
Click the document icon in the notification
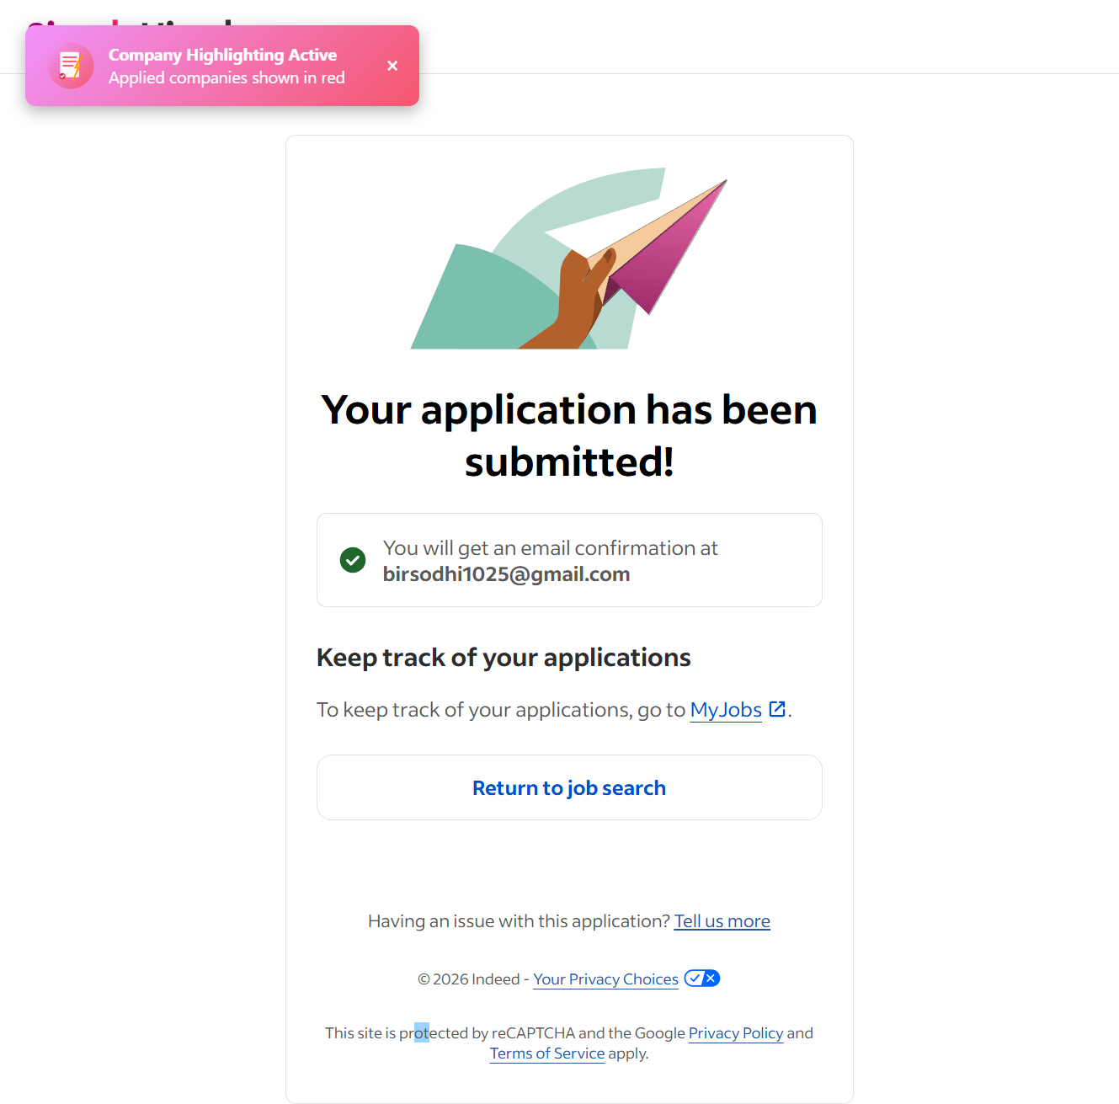click(x=71, y=66)
